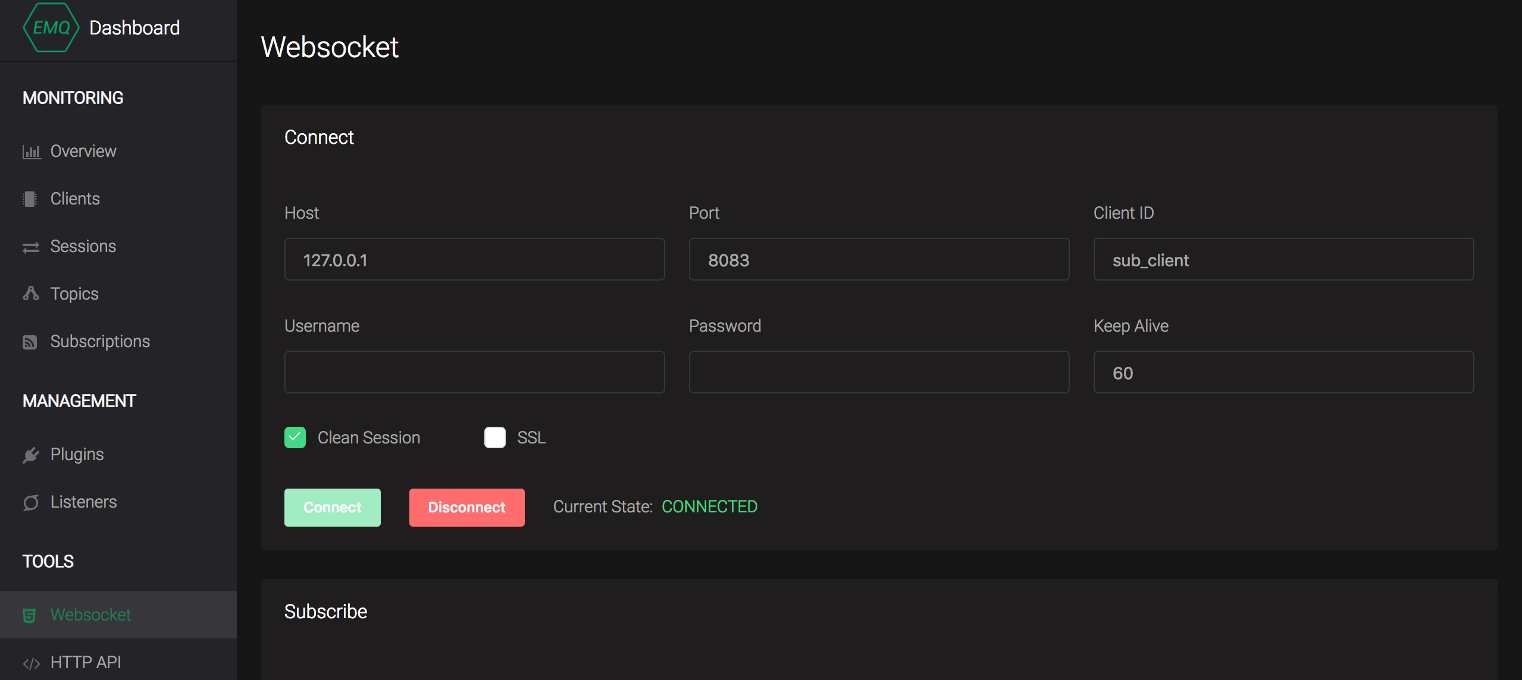The height and width of the screenshot is (680, 1522).
Task: Click the Connect button
Action: coord(333,508)
